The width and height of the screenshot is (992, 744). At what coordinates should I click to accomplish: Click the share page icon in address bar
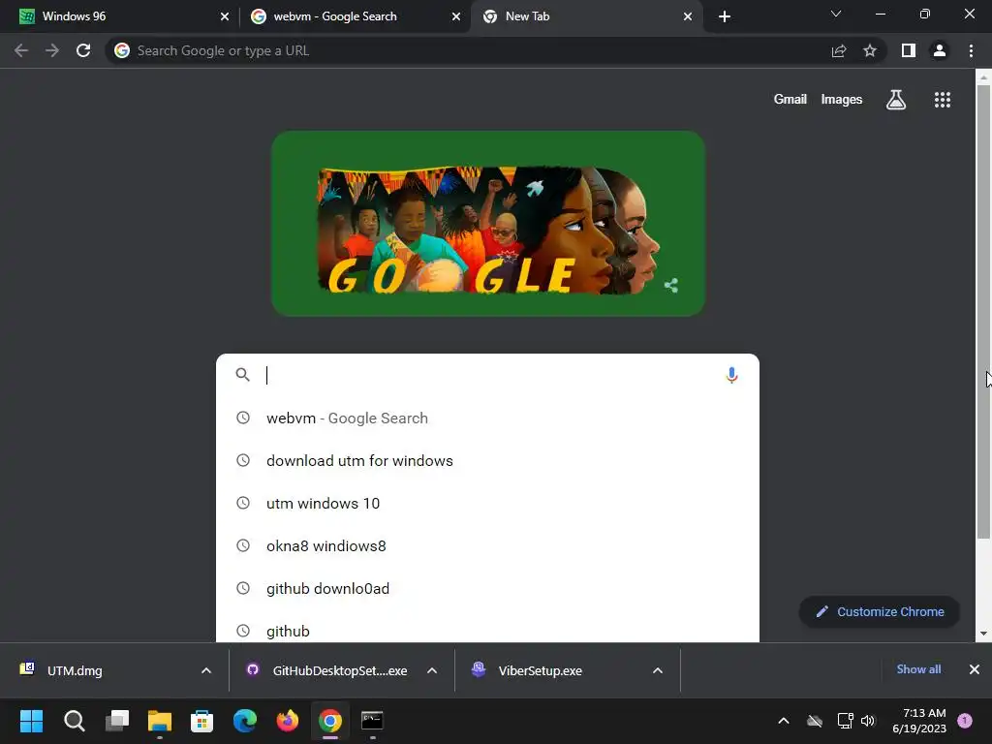coord(839,50)
